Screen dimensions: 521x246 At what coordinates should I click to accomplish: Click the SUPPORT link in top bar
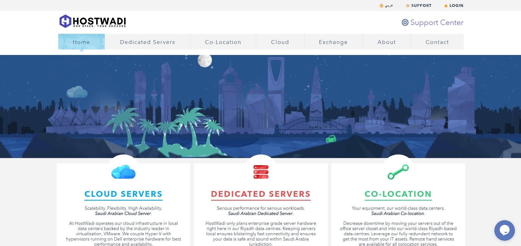point(421,5)
